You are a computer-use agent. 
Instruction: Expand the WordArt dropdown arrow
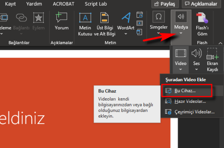point(126,34)
